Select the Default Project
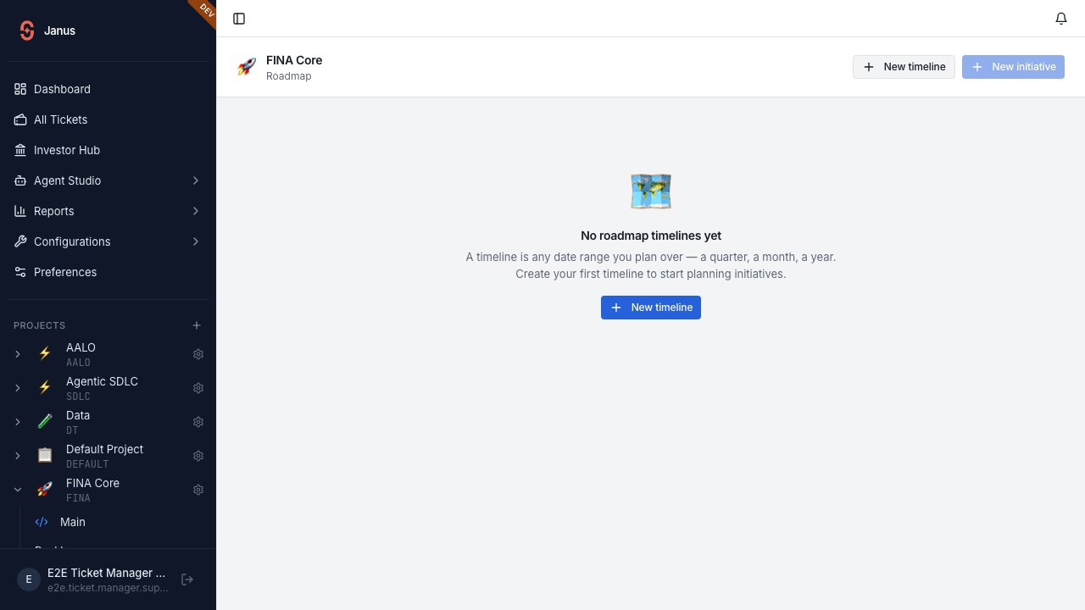Screen dimensions: 1085x610 coord(104,456)
